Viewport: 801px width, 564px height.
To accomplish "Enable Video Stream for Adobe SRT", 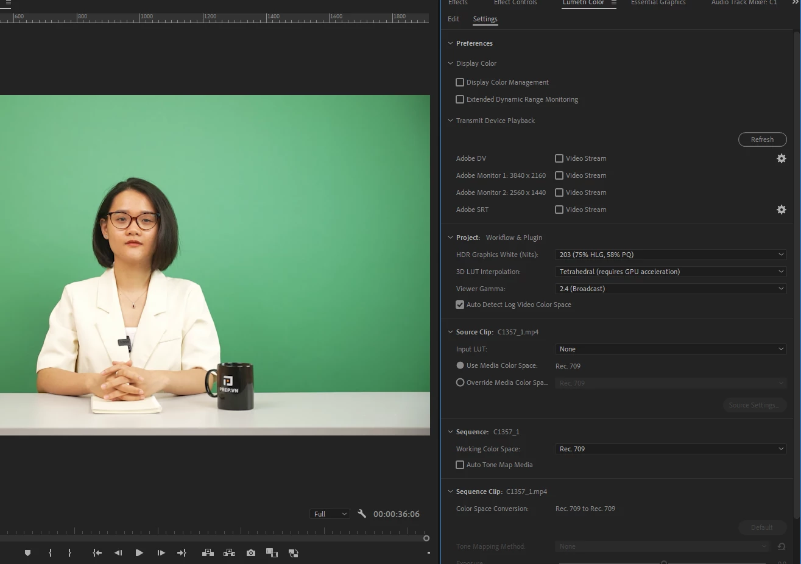I will click(x=559, y=210).
